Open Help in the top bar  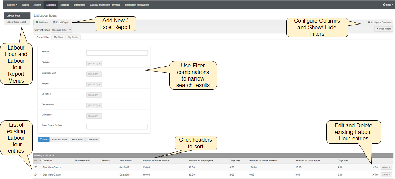387,5
